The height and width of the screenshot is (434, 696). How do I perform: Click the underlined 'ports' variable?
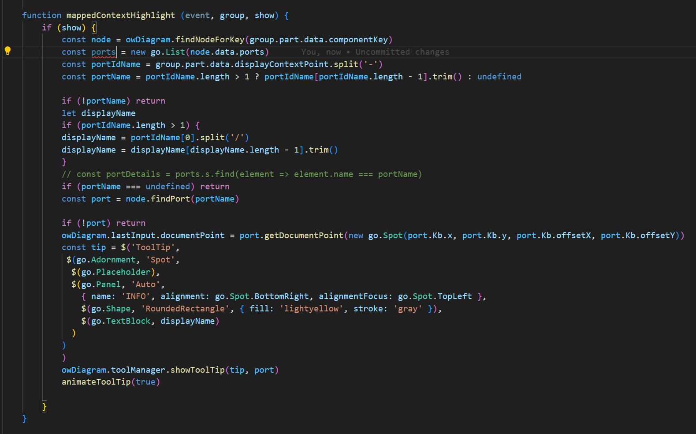pyautogui.click(x=103, y=52)
